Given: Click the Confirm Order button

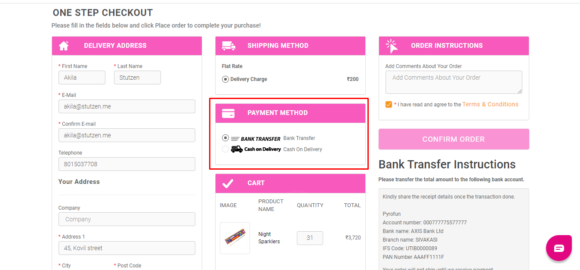Looking at the screenshot, I should (454, 139).
